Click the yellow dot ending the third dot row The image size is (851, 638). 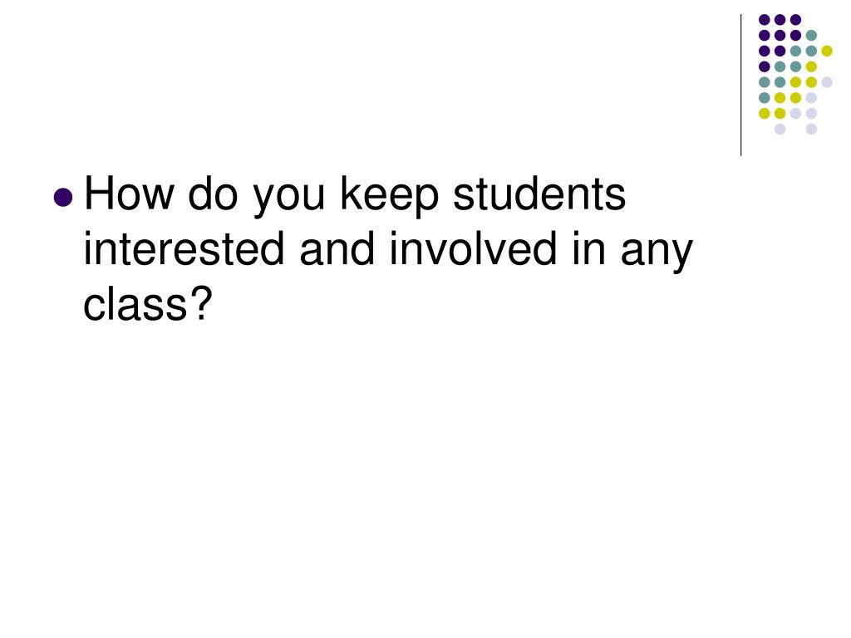click(x=827, y=51)
